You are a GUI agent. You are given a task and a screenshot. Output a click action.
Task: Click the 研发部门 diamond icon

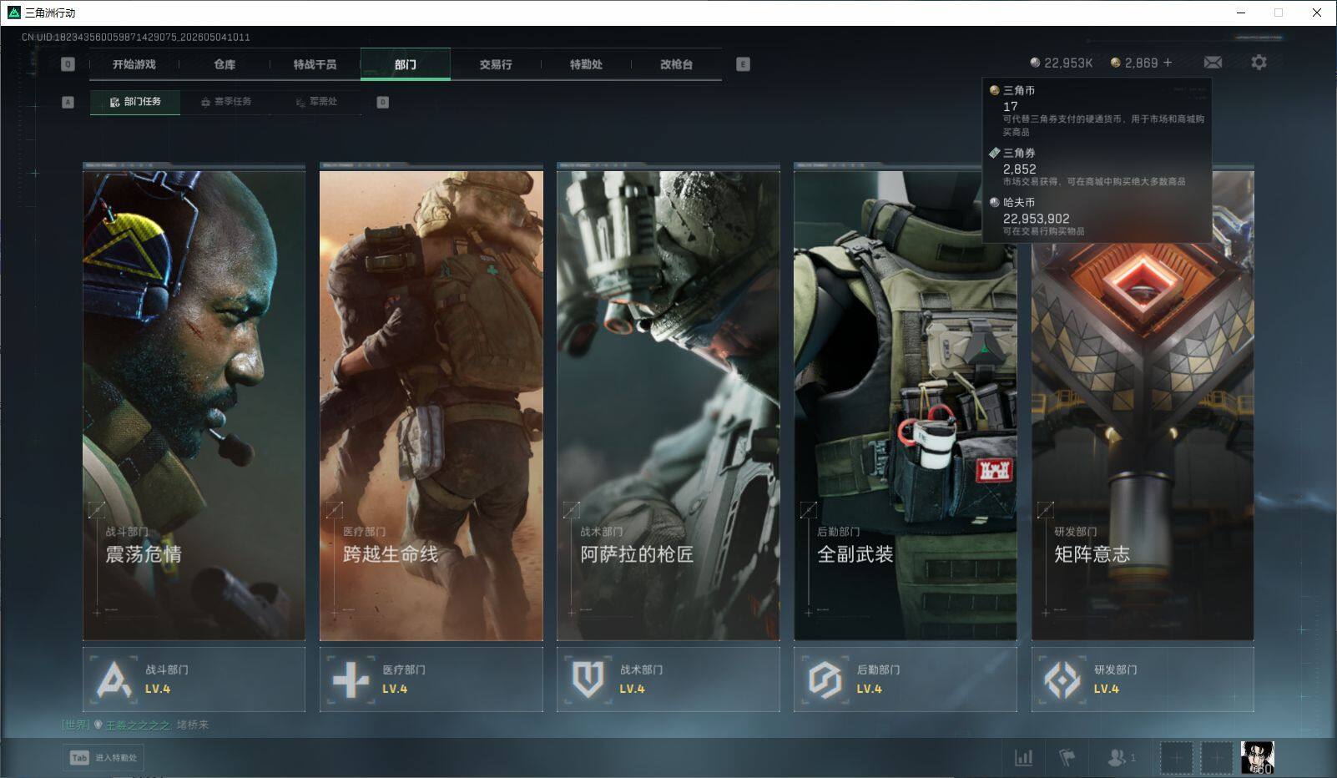click(x=1062, y=679)
